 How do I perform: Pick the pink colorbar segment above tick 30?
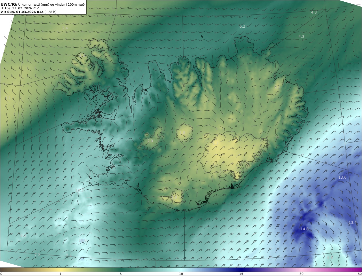pyautogui.click(x=301, y=270)
